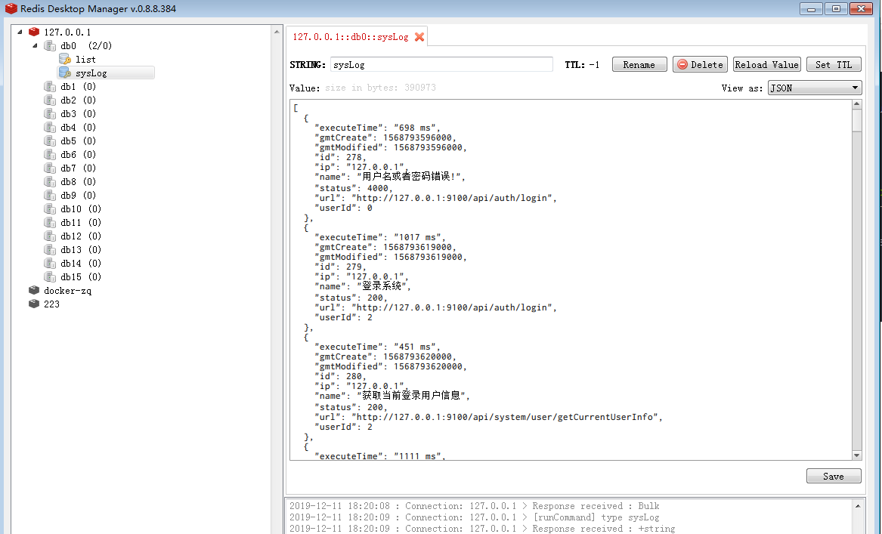Click the "id": 278 line in value

coord(340,157)
